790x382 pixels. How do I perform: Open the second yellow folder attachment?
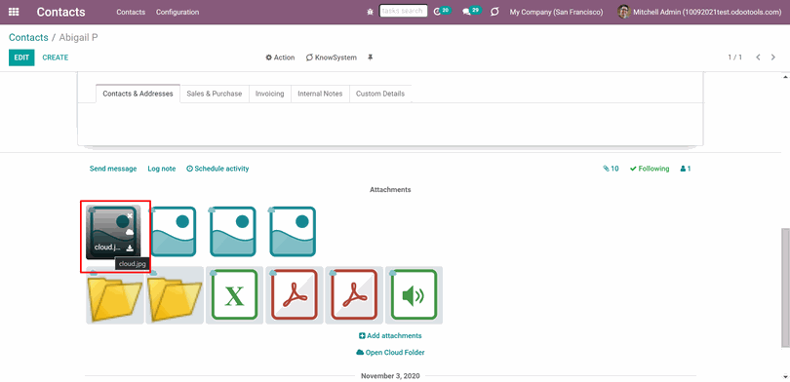pyautogui.click(x=175, y=295)
